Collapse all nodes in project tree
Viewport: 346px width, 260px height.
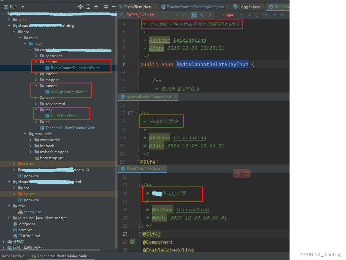point(96,6)
